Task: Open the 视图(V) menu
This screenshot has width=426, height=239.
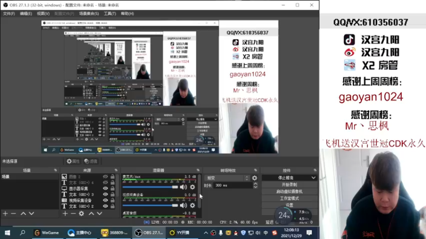Action: (x=43, y=14)
